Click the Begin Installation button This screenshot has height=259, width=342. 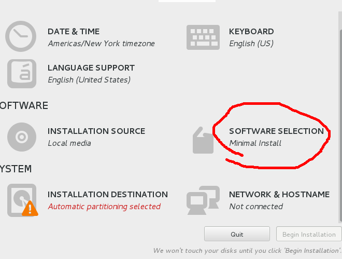pyautogui.click(x=309, y=234)
